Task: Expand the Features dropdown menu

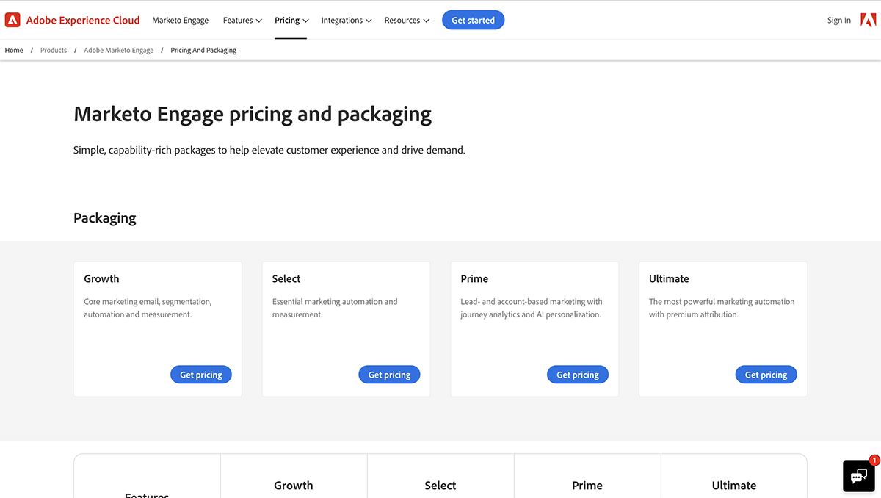Action: [x=242, y=21]
